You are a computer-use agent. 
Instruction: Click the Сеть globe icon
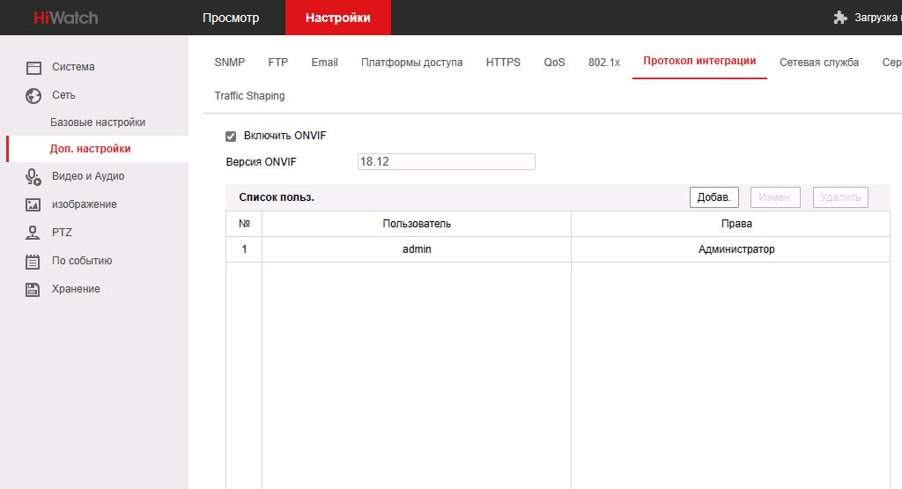point(33,95)
